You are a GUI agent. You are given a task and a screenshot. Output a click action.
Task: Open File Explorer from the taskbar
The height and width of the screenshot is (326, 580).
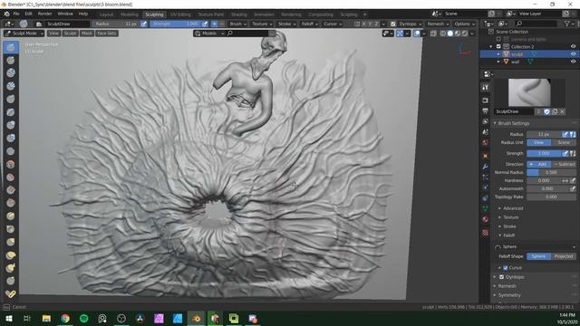pyautogui.click(x=46, y=318)
